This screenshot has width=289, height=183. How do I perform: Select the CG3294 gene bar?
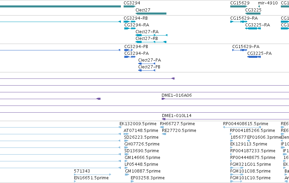(130, 7)
